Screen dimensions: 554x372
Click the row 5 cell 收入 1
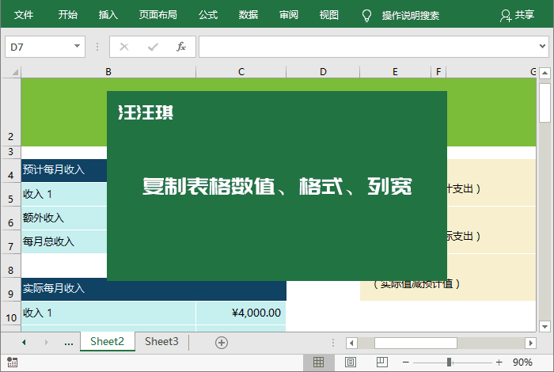(x=64, y=194)
